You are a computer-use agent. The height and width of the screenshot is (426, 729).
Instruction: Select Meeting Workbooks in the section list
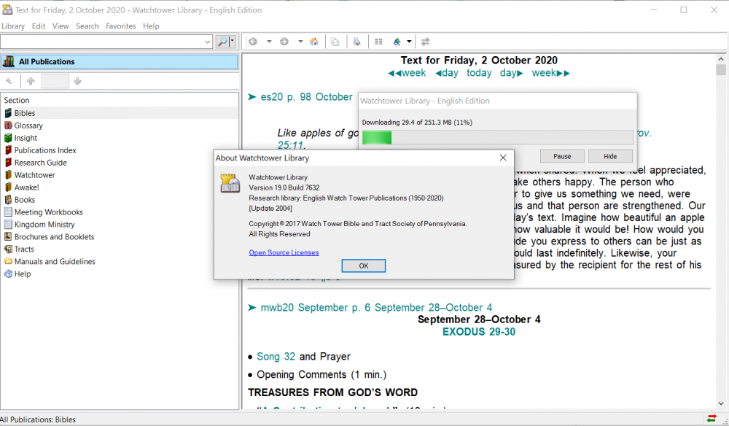point(48,212)
